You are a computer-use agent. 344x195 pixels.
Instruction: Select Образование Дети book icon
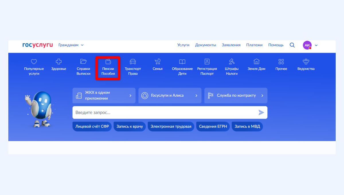(182, 61)
